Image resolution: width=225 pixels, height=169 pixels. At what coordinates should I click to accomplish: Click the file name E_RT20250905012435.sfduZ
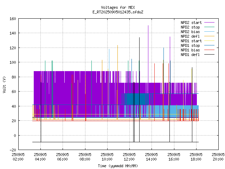click(x=118, y=12)
